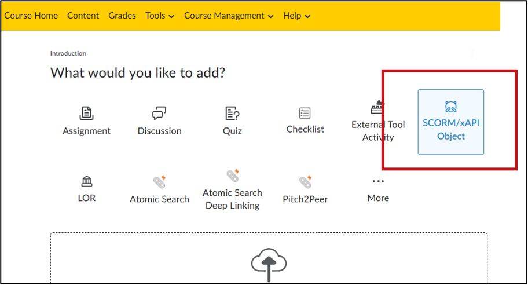Open the LOR building icon

[x=86, y=181]
